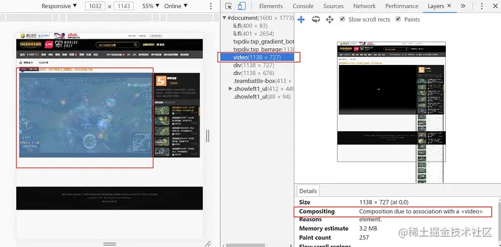501x247 pixels.
Task: Select the inspect element picker icon
Action: coord(229,6)
